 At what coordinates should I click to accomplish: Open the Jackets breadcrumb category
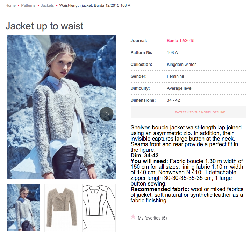coord(48,5)
